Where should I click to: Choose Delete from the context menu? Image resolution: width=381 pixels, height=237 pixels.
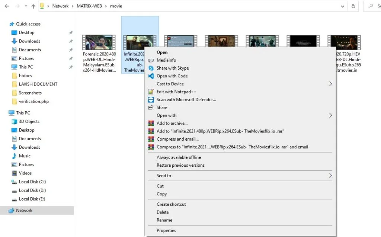pos(163,212)
